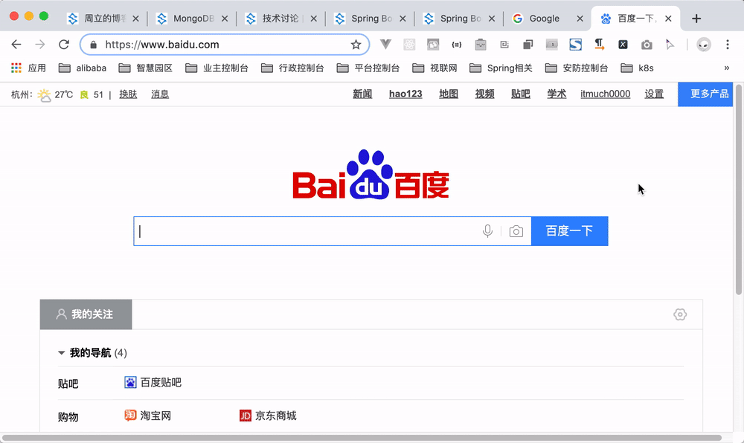
Task: Open the alibaba bookmark folder
Action: coord(83,68)
